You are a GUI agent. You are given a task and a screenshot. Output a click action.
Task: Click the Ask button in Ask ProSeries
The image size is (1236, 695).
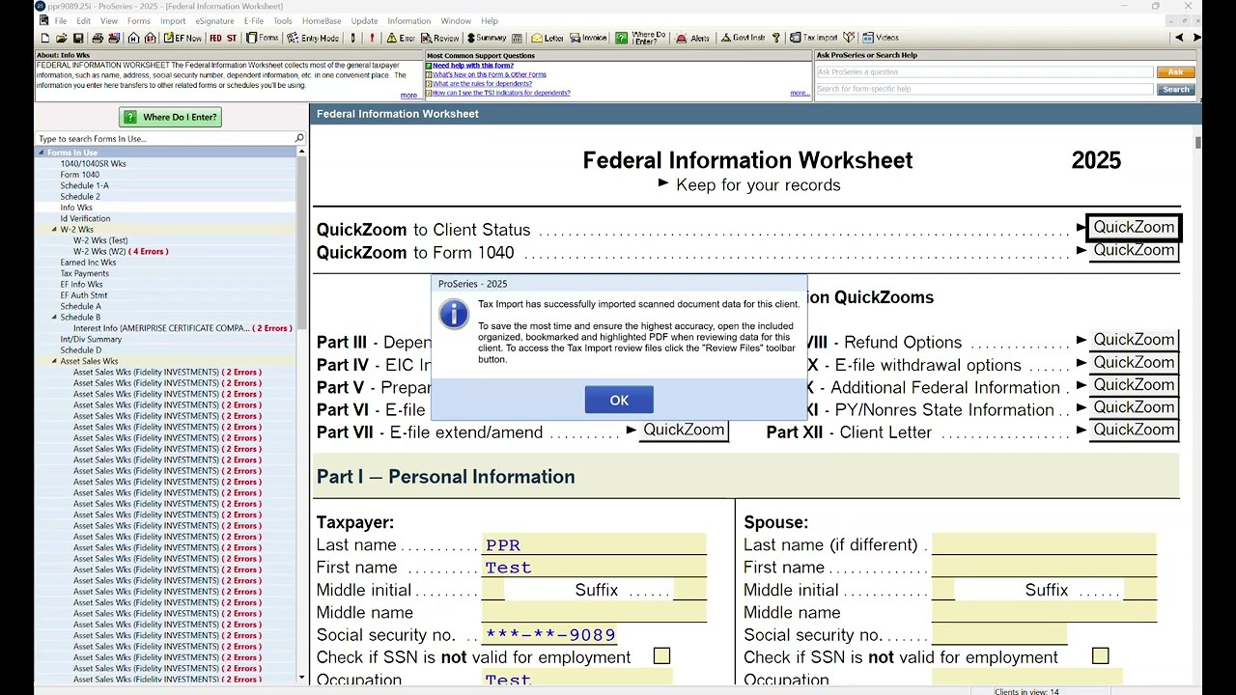click(1175, 72)
